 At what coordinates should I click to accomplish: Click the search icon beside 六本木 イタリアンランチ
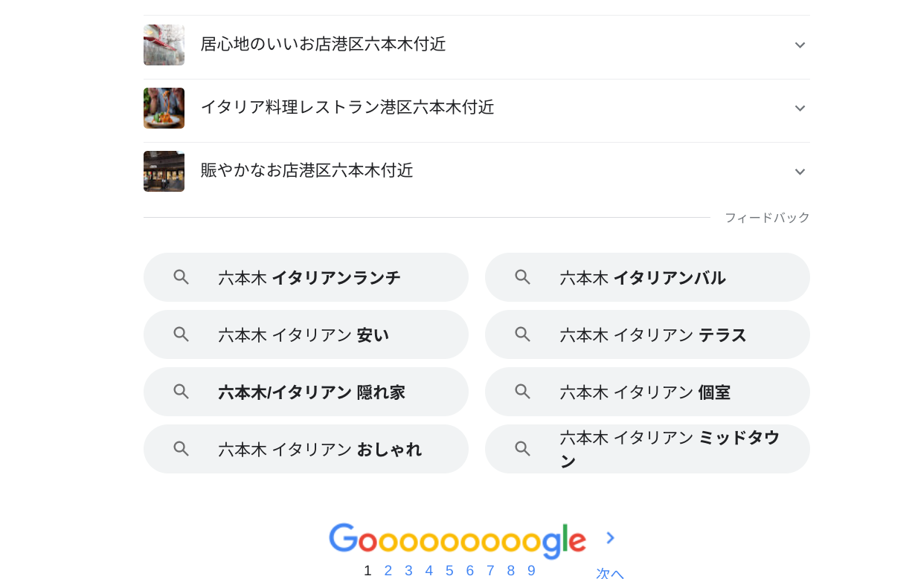click(182, 276)
